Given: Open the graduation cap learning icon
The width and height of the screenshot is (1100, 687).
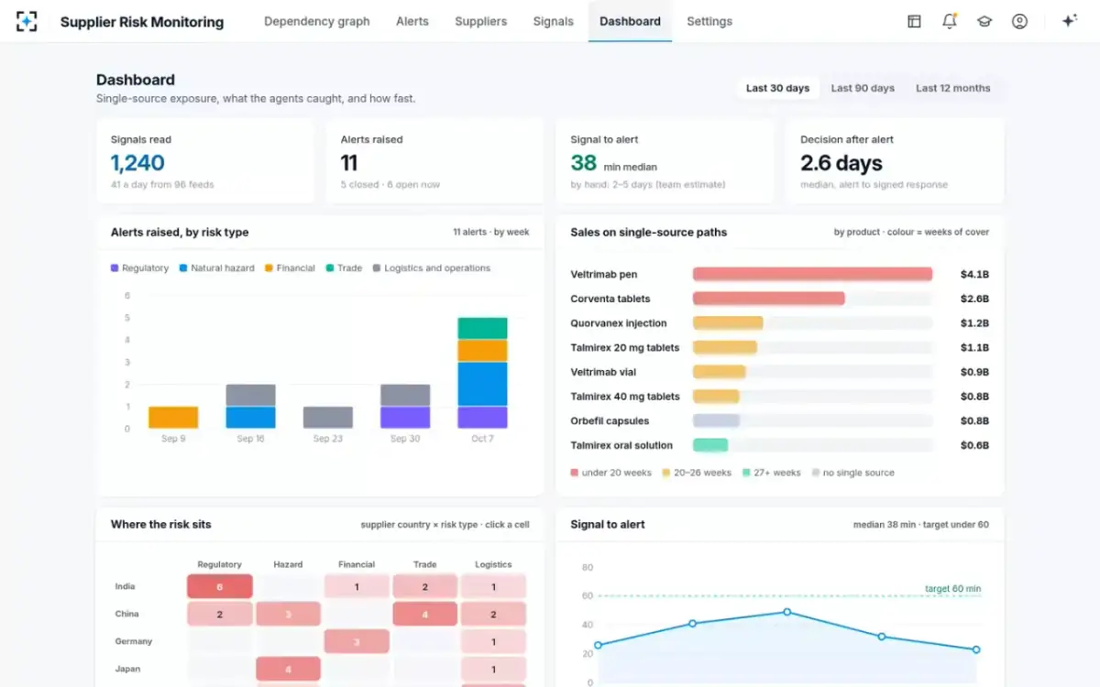Looking at the screenshot, I should point(984,21).
